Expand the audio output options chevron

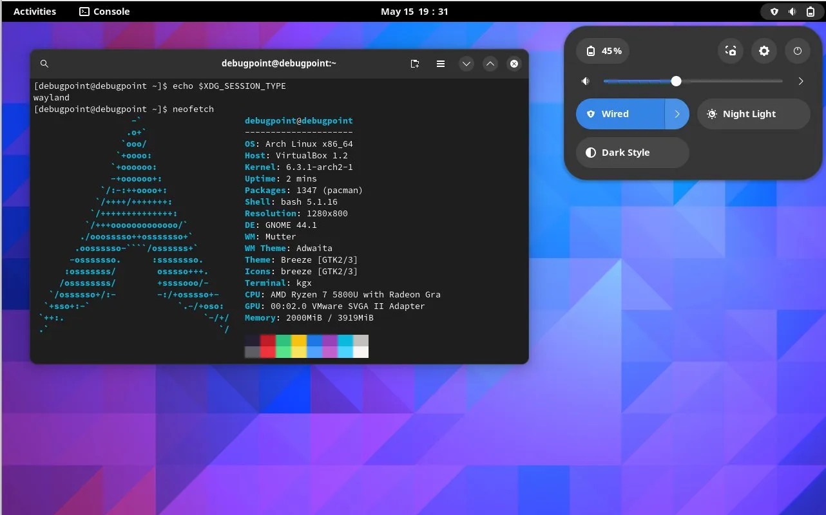(801, 81)
